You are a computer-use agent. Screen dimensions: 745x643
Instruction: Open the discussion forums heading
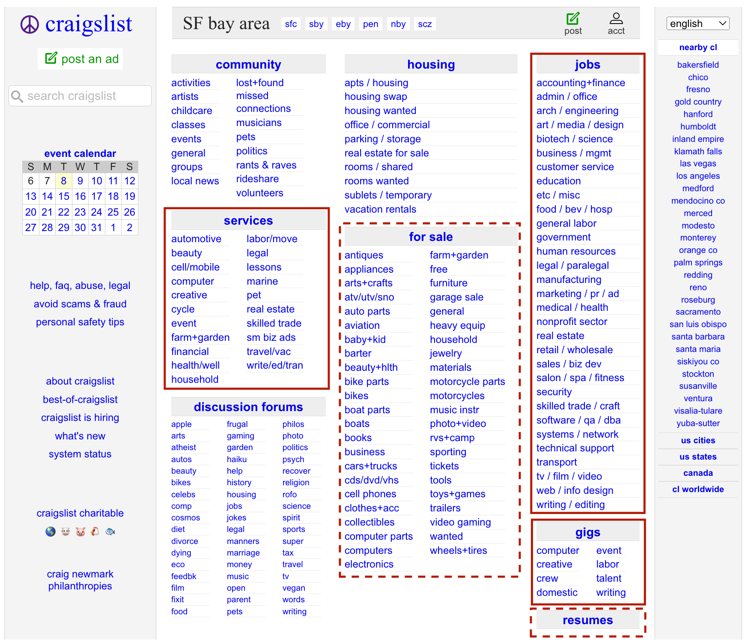tap(248, 407)
